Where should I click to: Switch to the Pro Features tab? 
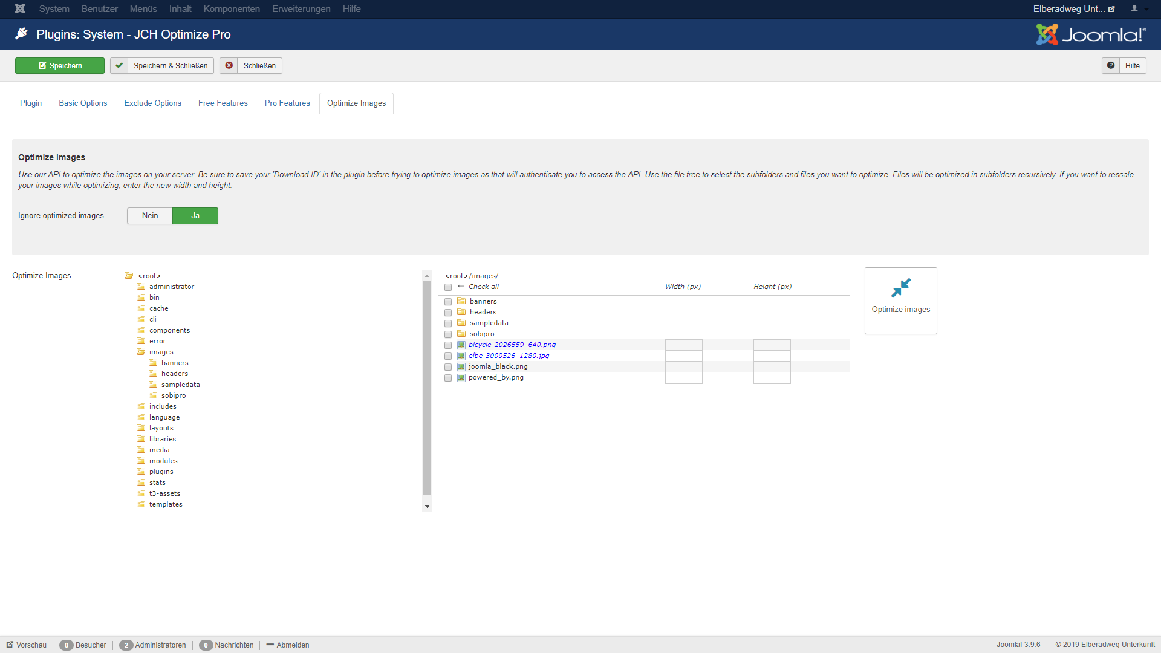(x=287, y=103)
